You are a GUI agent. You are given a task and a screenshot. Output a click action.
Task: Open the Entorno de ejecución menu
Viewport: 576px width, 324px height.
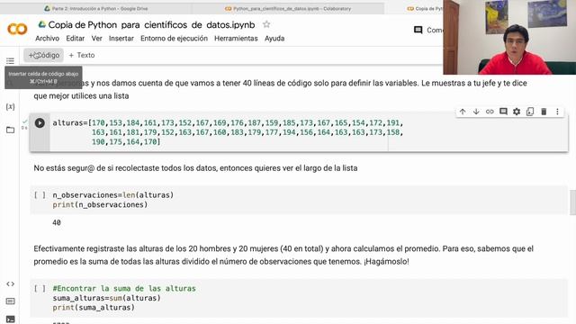[x=174, y=38]
